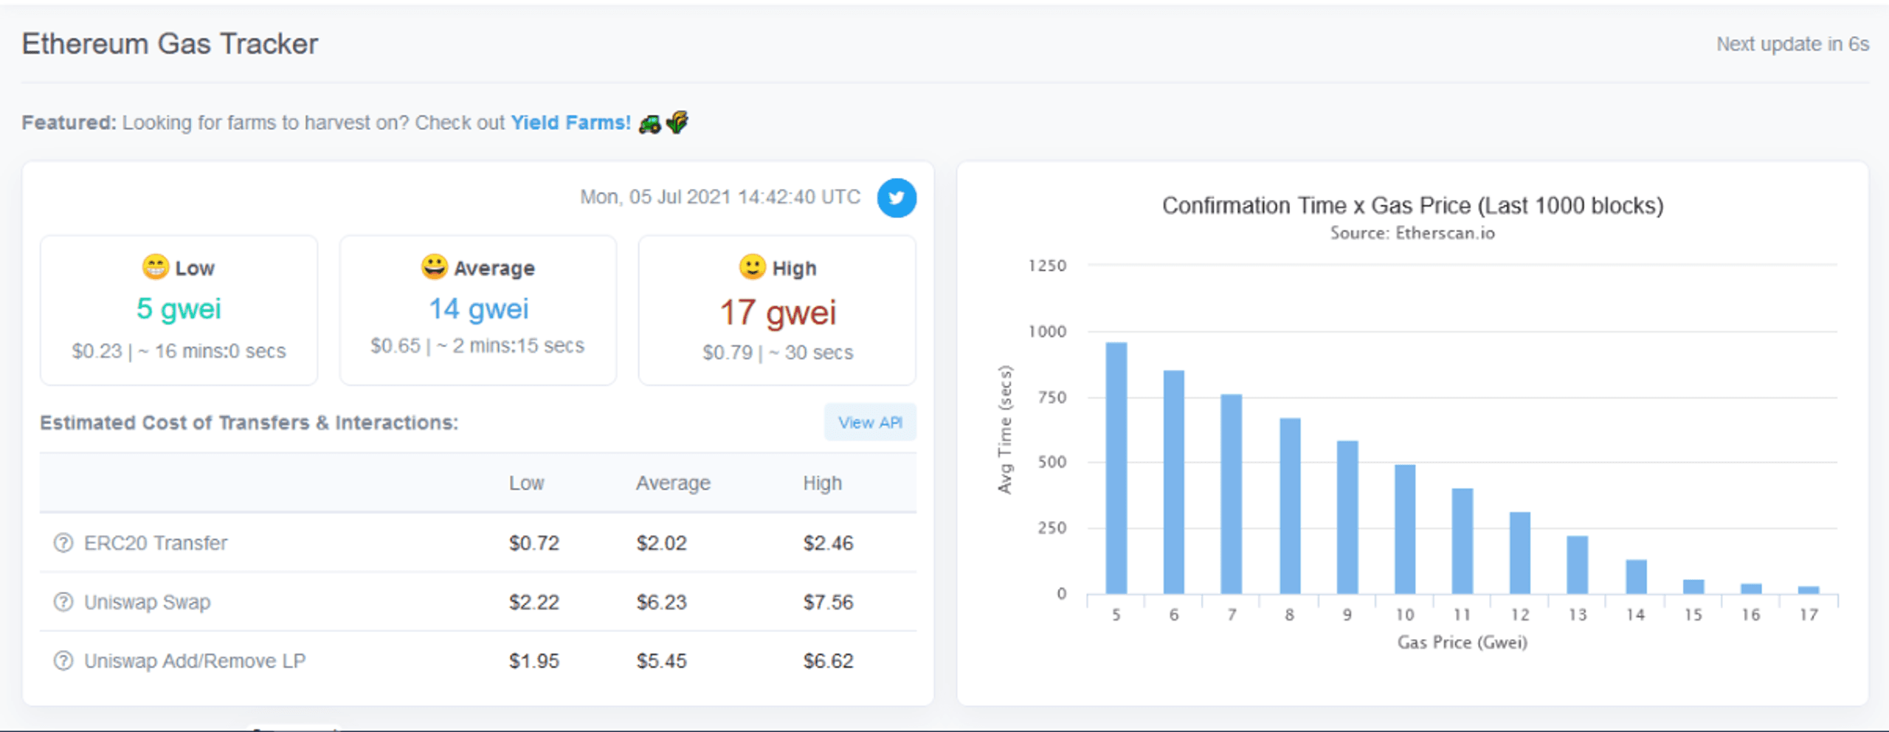Click the chart bar for 7 Gwei
The image size is (1889, 732).
pos(1232,494)
